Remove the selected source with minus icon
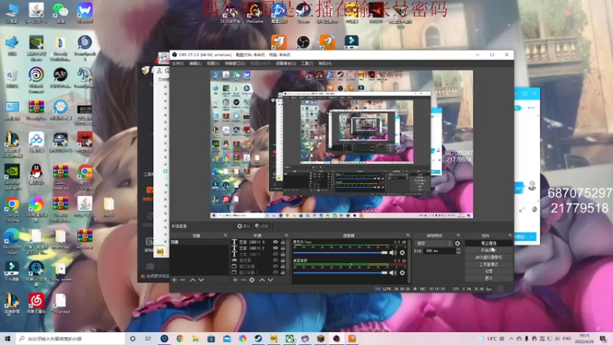613x345 pixels. [243, 280]
